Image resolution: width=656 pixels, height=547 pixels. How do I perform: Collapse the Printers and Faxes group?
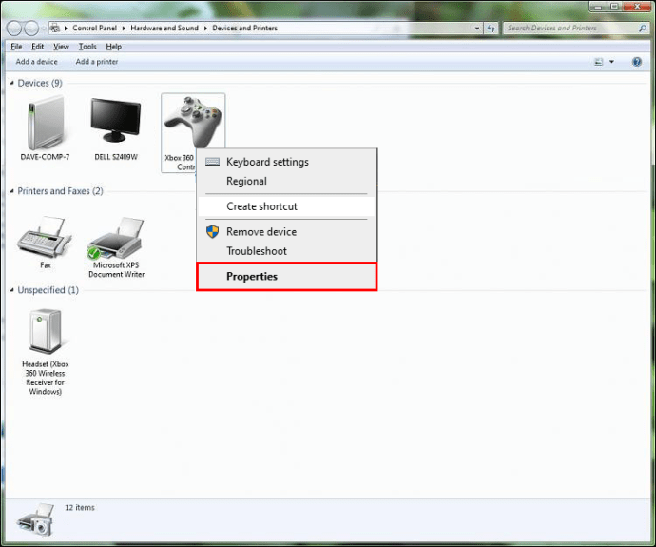(x=11, y=191)
